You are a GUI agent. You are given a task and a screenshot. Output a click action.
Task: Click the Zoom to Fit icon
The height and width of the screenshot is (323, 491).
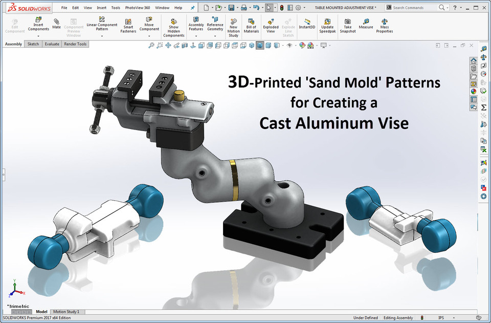click(150, 45)
